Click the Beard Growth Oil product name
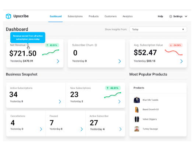Viewport: 196px width, 146px height. click(x=151, y=109)
